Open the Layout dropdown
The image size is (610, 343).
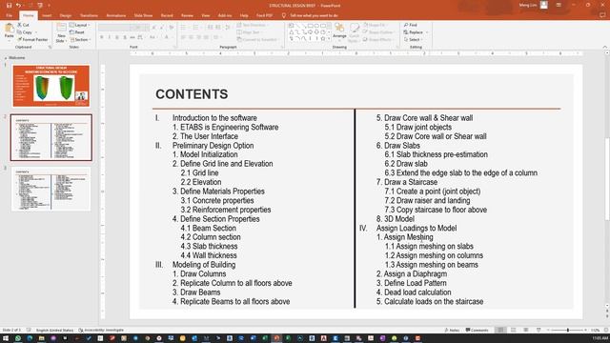[80, 25]
